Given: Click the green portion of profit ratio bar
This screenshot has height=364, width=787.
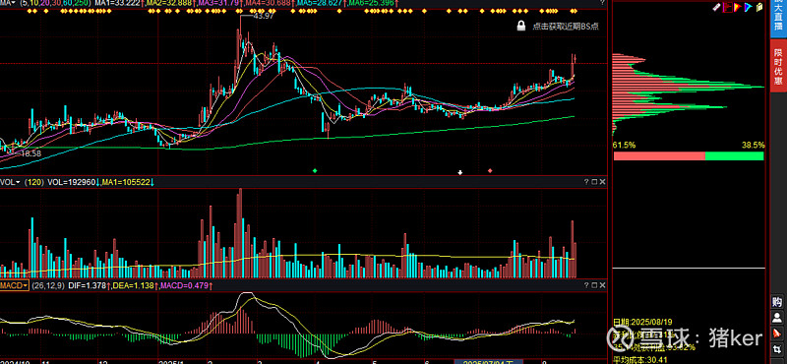Looking at the screenshot, I should 734,156.
